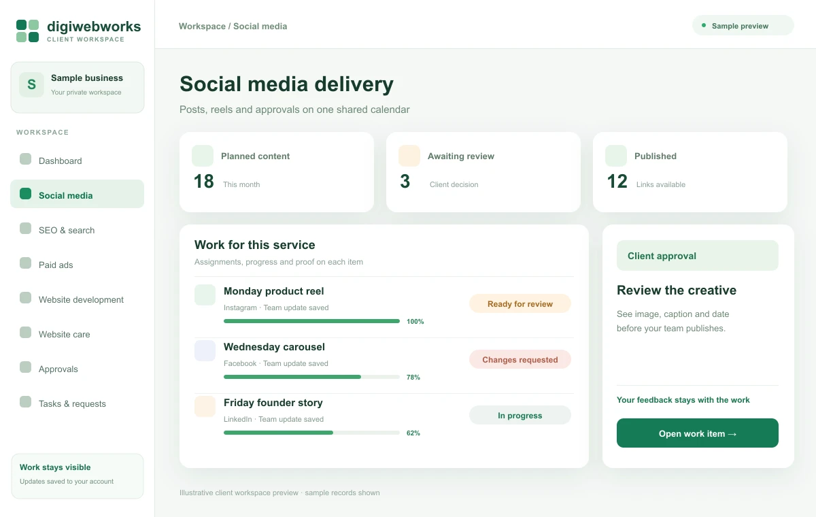Click the Approvals sidebar icon

pos(25,367)
